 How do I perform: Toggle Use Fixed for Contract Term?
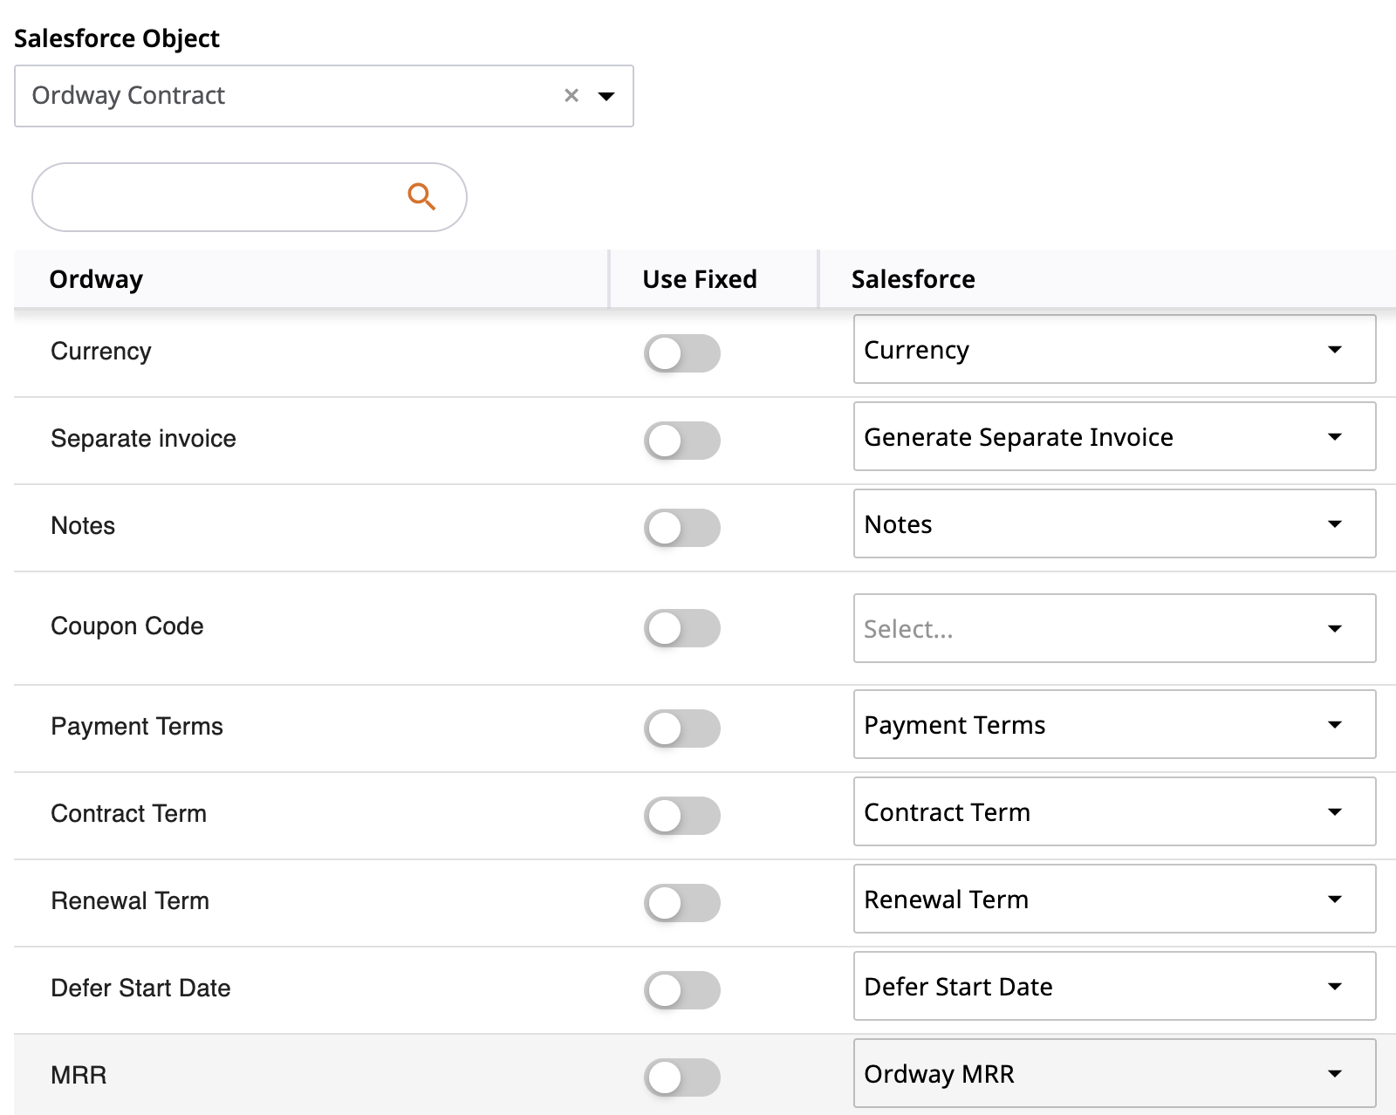682,816
